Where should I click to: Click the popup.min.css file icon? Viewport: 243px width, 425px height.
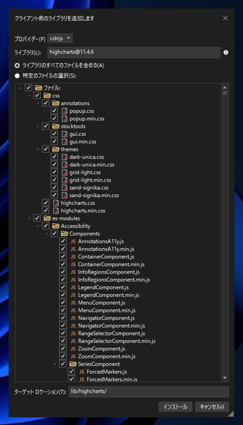point(64,119)
